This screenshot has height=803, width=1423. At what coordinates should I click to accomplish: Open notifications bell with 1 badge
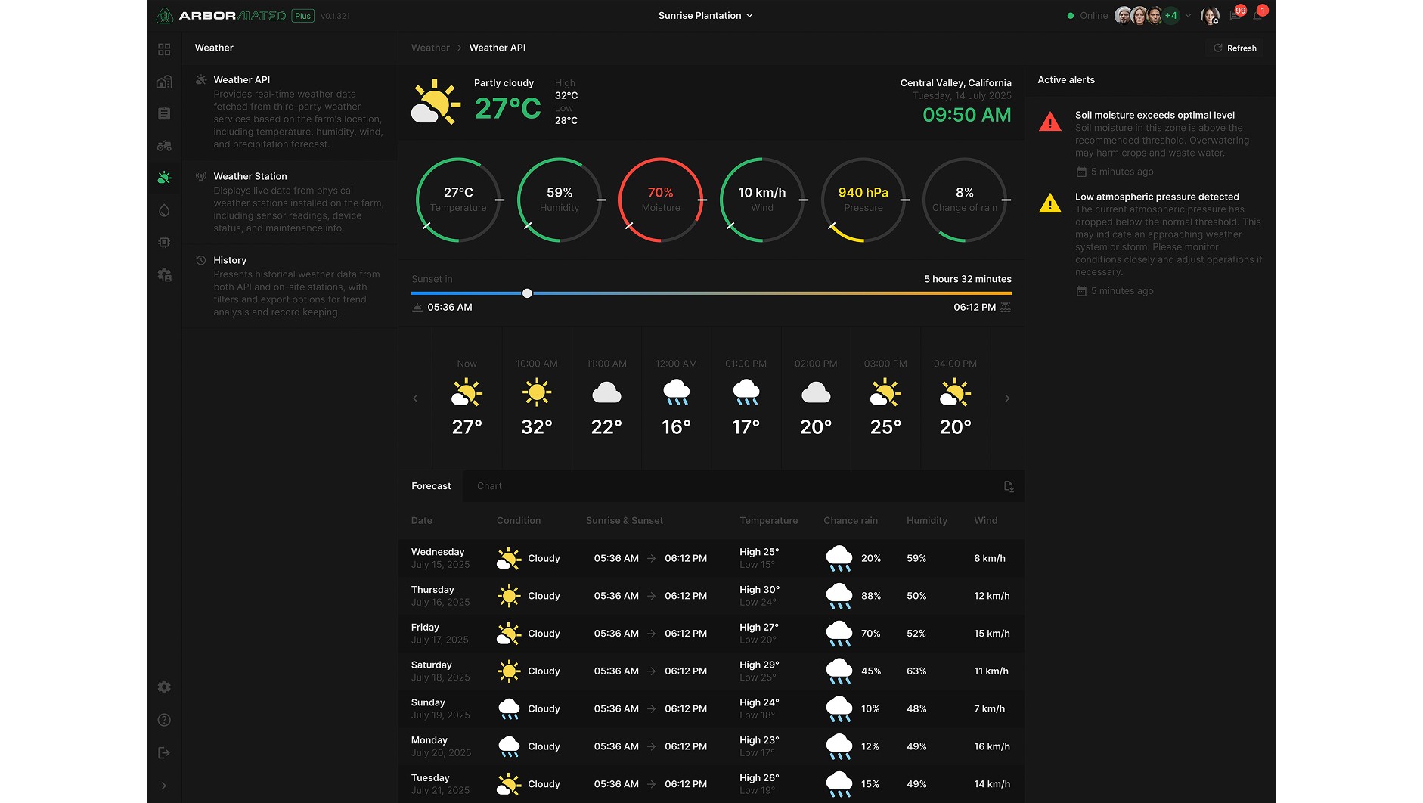[x=1258, y=14]
